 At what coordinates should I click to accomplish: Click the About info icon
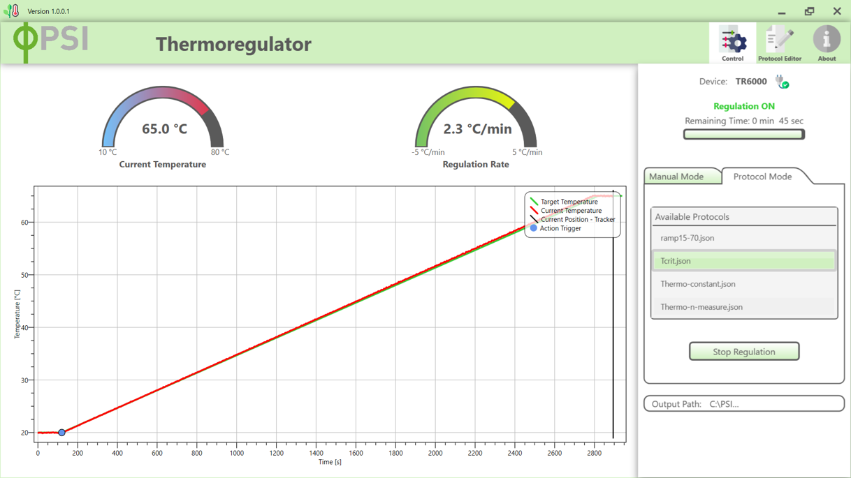coord(827,43)
